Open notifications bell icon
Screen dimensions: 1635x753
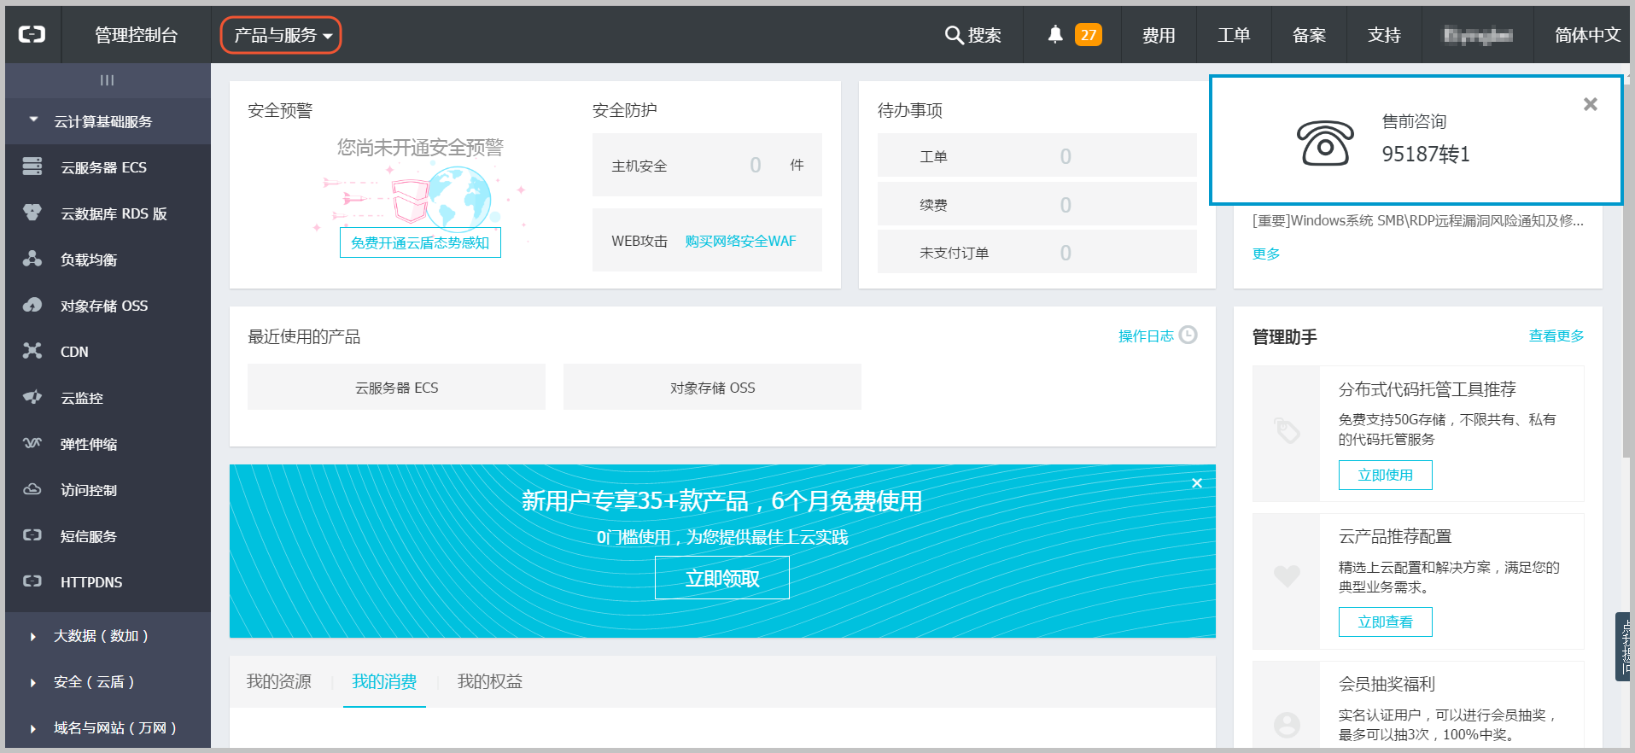click(x=1055, y=34)
